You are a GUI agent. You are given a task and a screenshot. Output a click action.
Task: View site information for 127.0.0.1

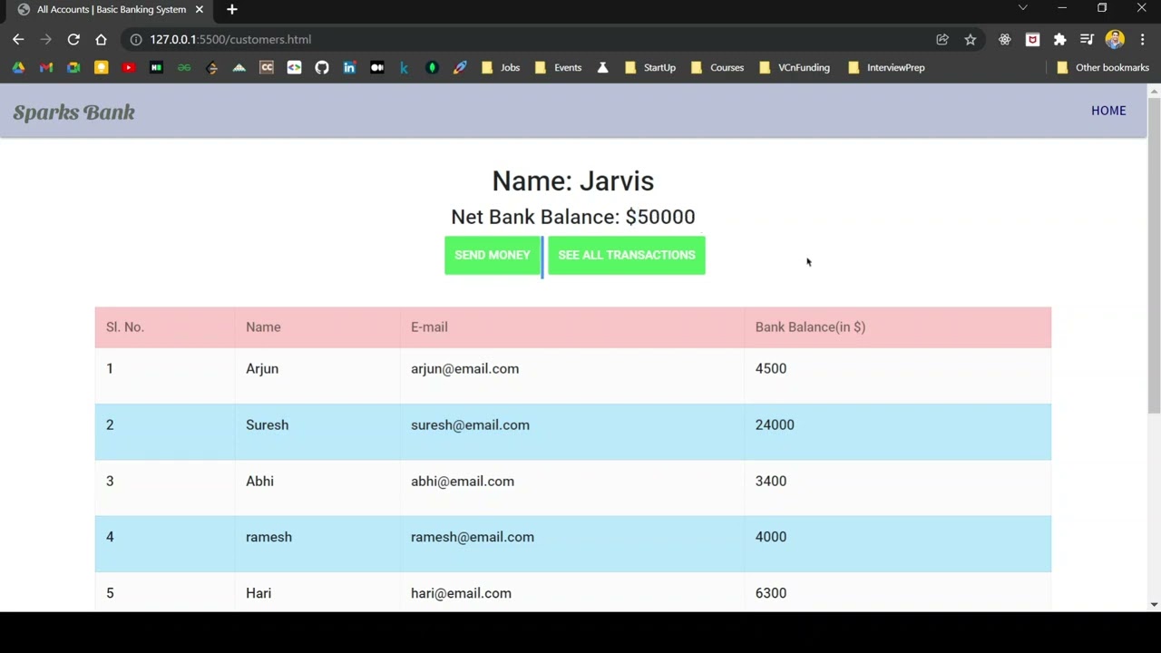pyautogui.click(x=136, y=39)
